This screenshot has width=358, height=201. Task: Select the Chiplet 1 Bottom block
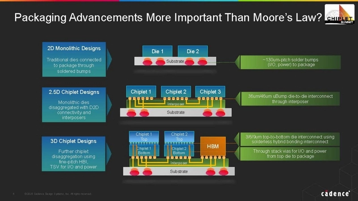(x=143, y=150)
